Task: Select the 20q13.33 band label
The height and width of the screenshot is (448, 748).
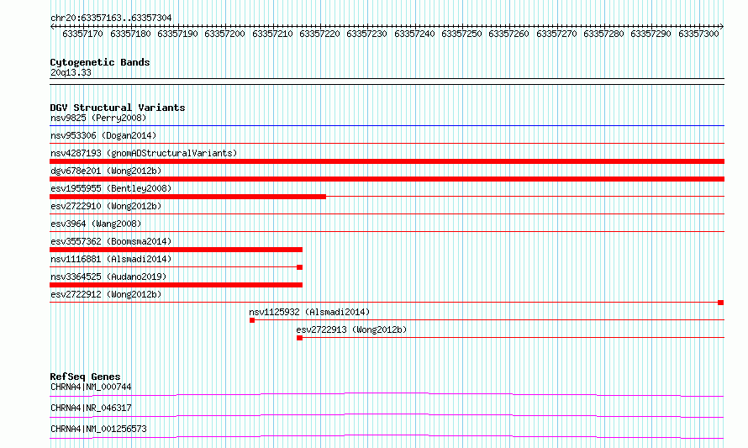Action: pos(71,72)
